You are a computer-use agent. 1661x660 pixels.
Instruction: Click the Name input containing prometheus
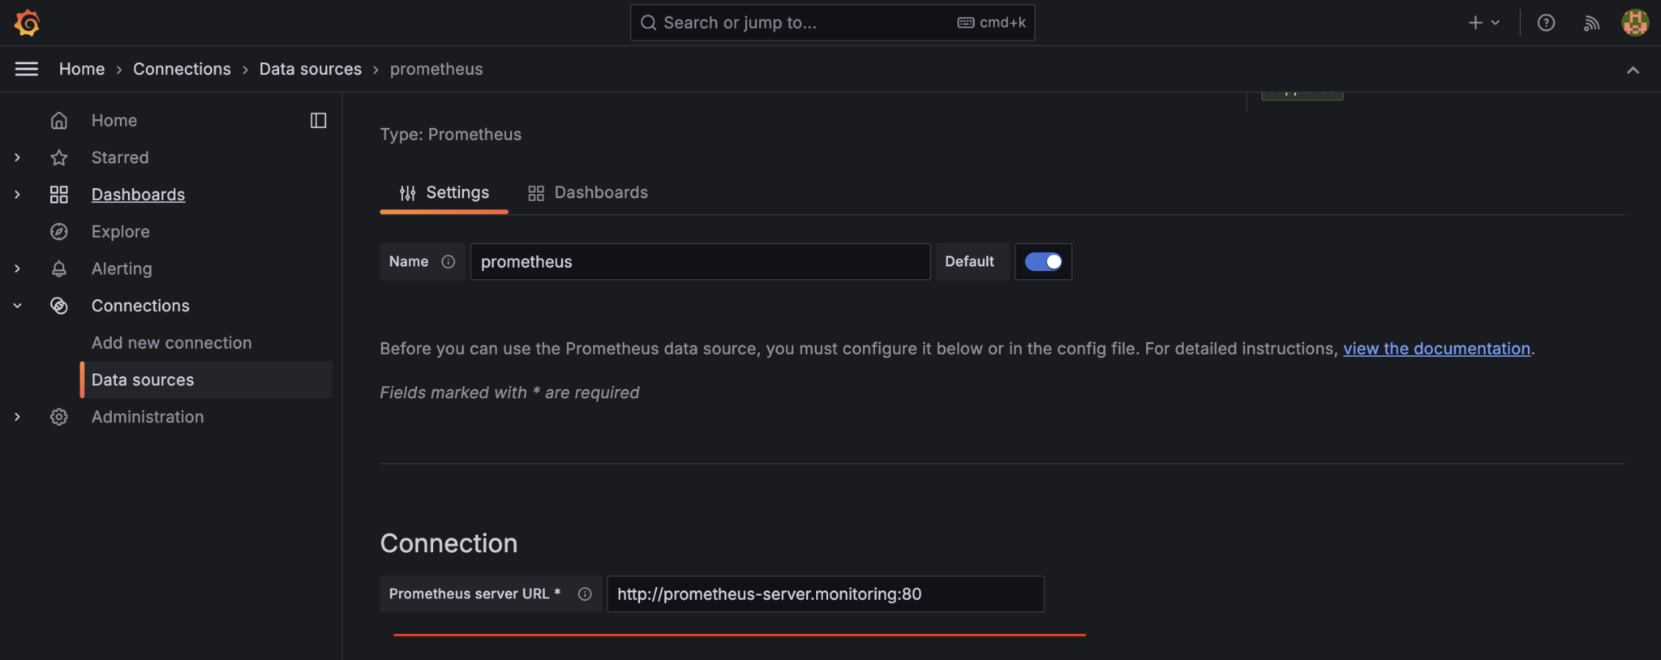[x=701, y=262]
